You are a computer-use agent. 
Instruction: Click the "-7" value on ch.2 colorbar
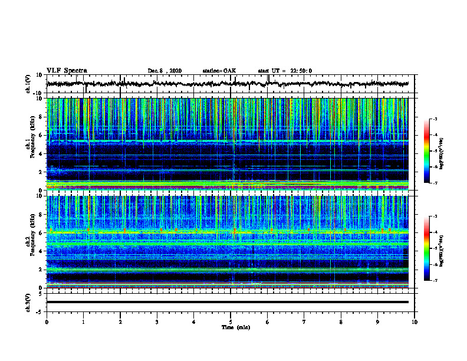[435, 280]
